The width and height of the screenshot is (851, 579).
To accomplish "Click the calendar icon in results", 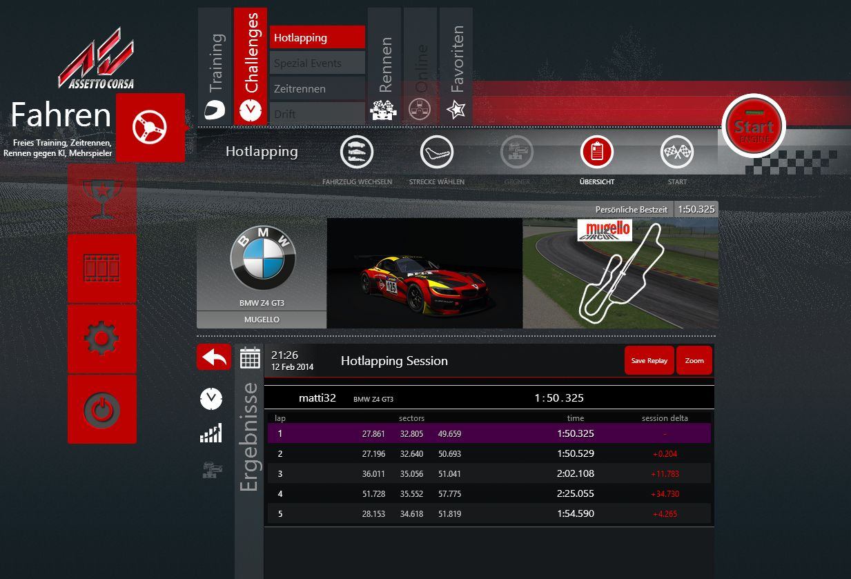I will (x=250, y=357).
